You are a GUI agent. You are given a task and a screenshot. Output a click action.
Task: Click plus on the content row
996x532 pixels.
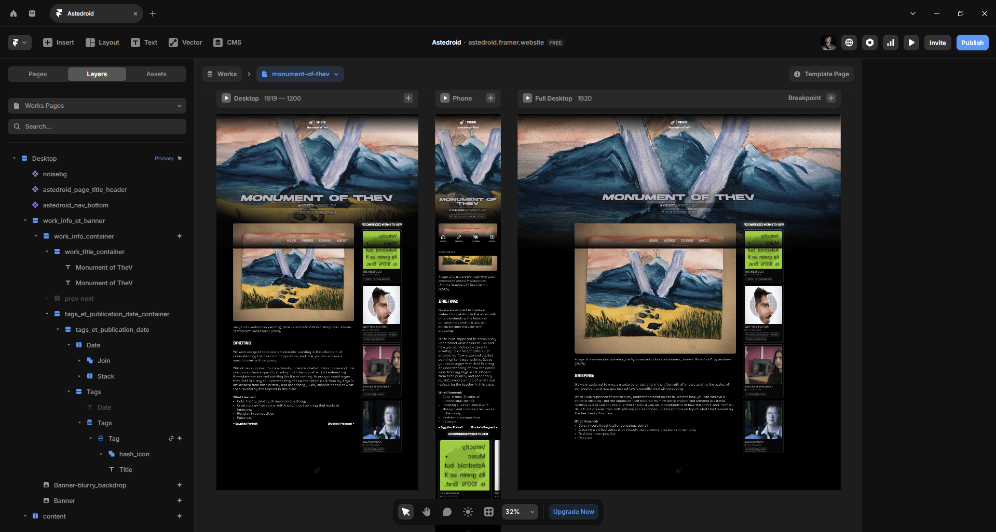180,516
